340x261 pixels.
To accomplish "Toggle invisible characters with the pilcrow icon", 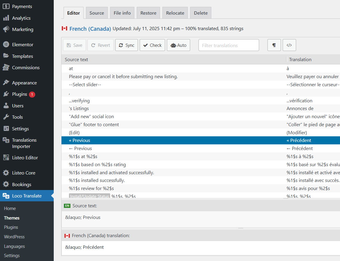I will point(274,45).
